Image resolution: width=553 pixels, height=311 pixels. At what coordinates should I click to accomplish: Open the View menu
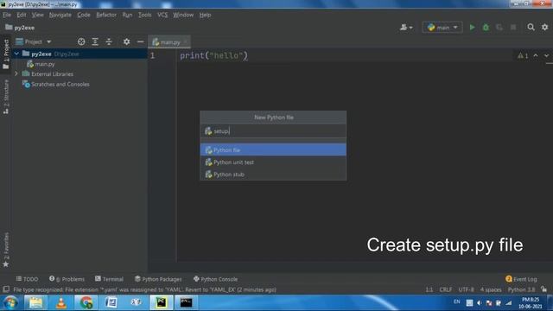coord(37,15)
